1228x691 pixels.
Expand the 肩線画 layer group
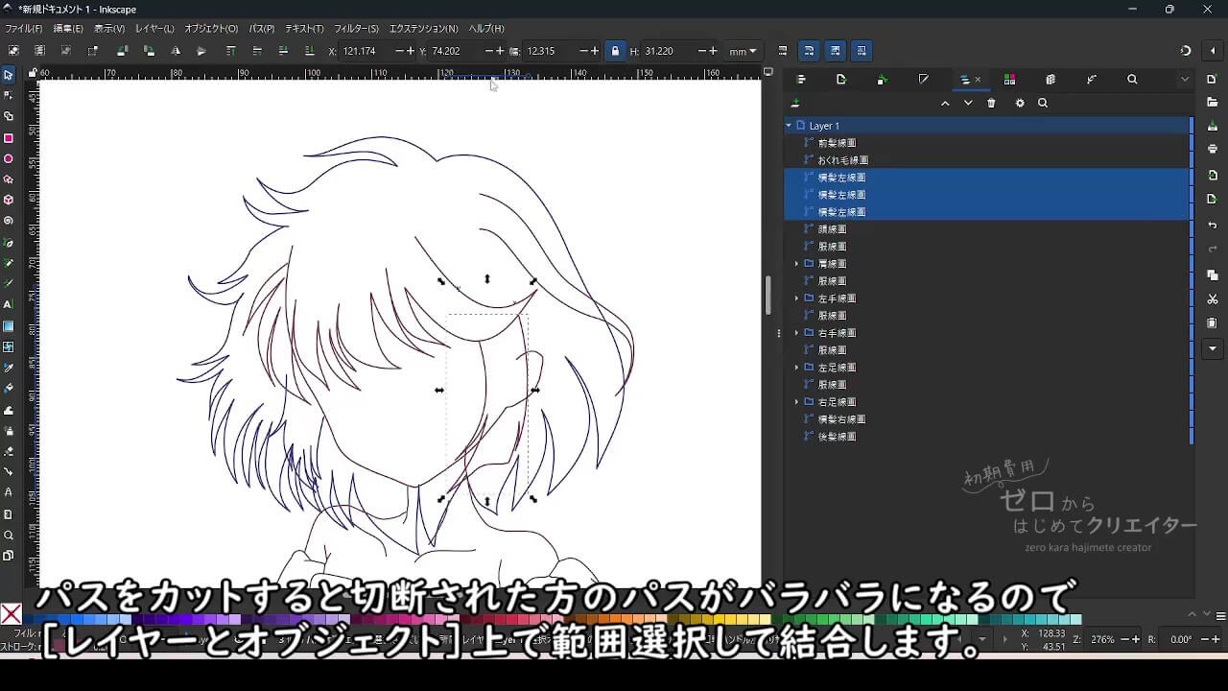coord(797,263)
